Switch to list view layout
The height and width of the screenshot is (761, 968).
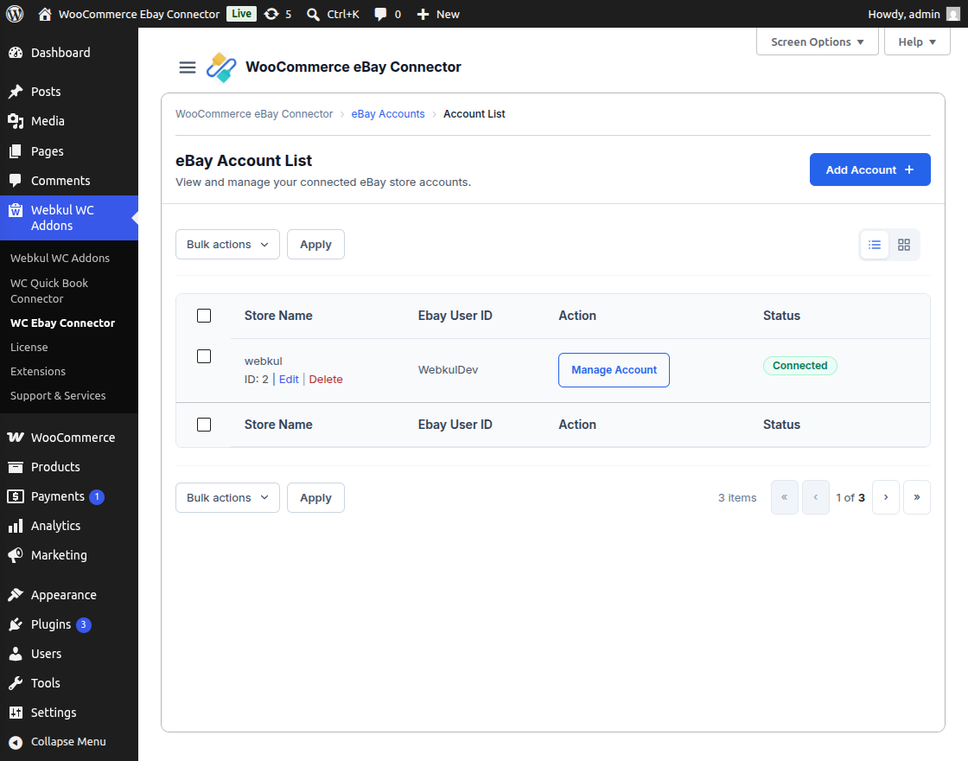[x=875, y=245]
